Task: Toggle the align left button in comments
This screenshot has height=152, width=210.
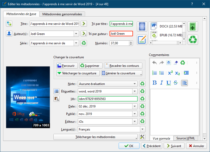Action: click(x=184, y=83)
